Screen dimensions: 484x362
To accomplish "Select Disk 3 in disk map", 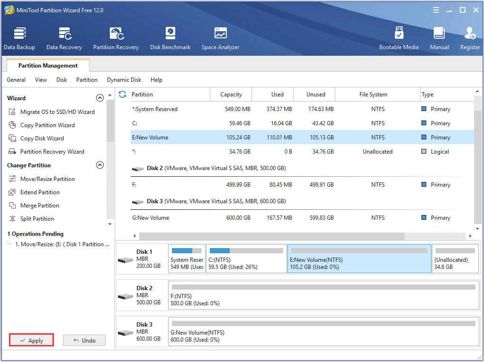I will click(142, 331).
